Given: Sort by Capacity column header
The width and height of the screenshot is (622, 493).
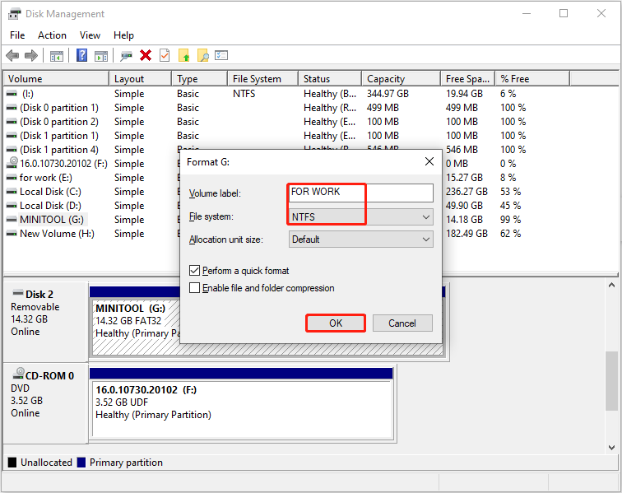Looking at the screenshot, I should coord(401,78).
